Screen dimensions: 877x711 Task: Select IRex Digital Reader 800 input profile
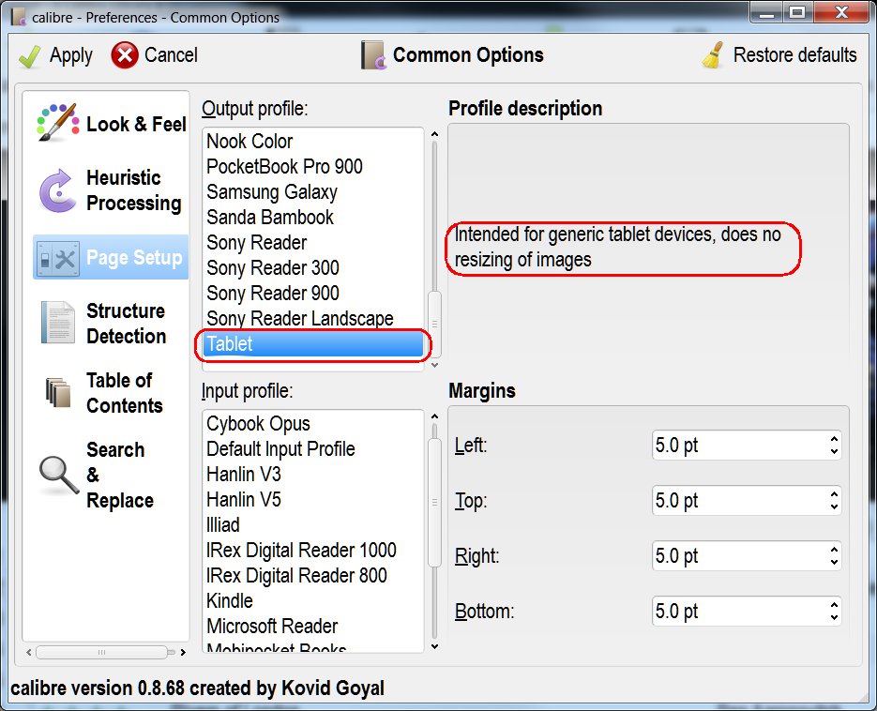pyautogui.click(x=313, y=575)
